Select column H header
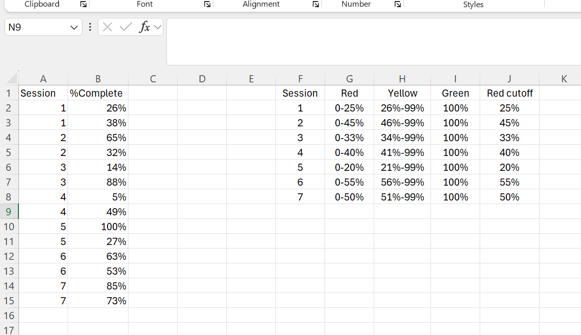This screenshot has height=335, width=581. (x=402, y=79)
